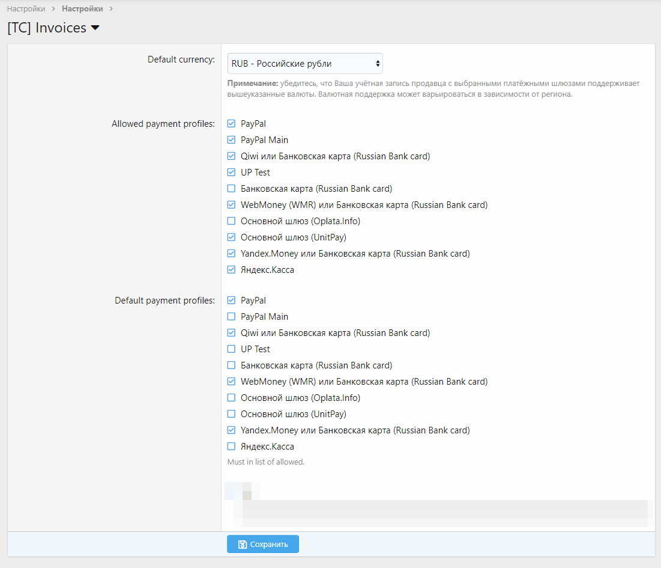This screenshot has width=661, height=568.
Task: Uncheck Яндекс.Касса in Allowed payment profiles
Action: click(232, 270)
